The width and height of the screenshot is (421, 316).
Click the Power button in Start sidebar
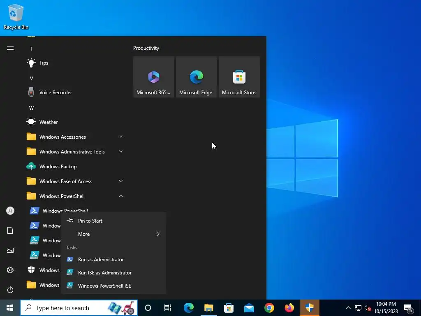pos(10,290)
